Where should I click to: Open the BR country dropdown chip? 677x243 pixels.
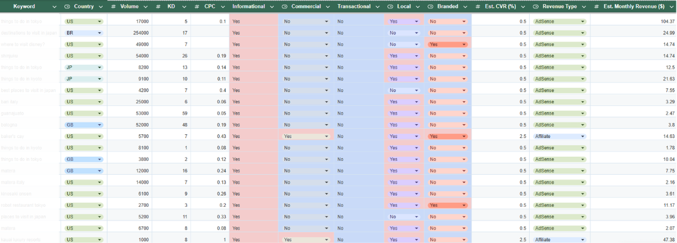[84, 33]
